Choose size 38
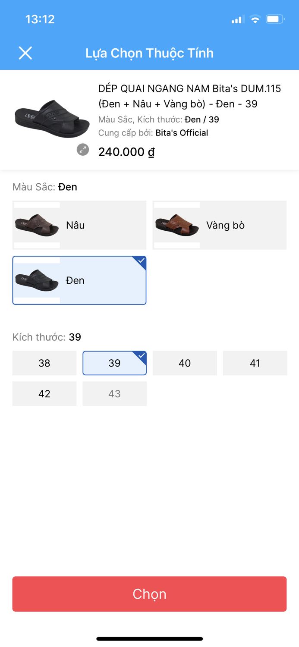 click(44, 363)
